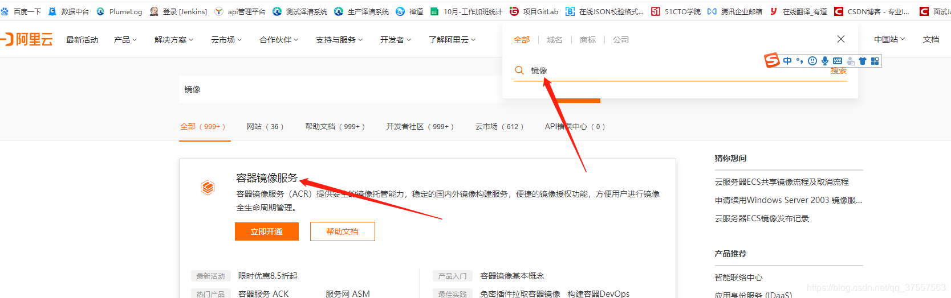Viewport: 951px width, 298px height.
Task: Open 云服务器ECS镜像发布记录 suggestion
Action: 762,218
